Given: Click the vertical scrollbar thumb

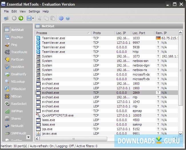Looking at the screenshot, I should 180,70.
